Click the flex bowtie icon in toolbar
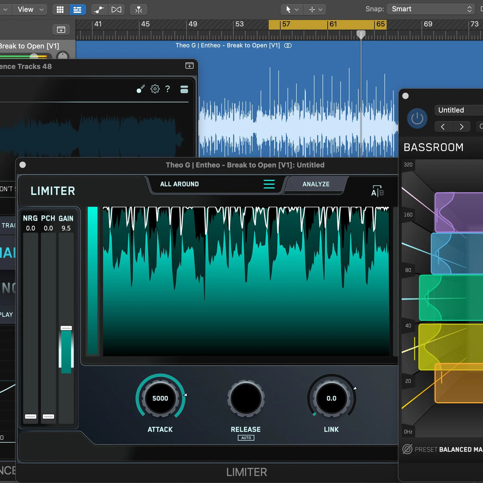This screenshot has height=483, width=483. [116, 10]
